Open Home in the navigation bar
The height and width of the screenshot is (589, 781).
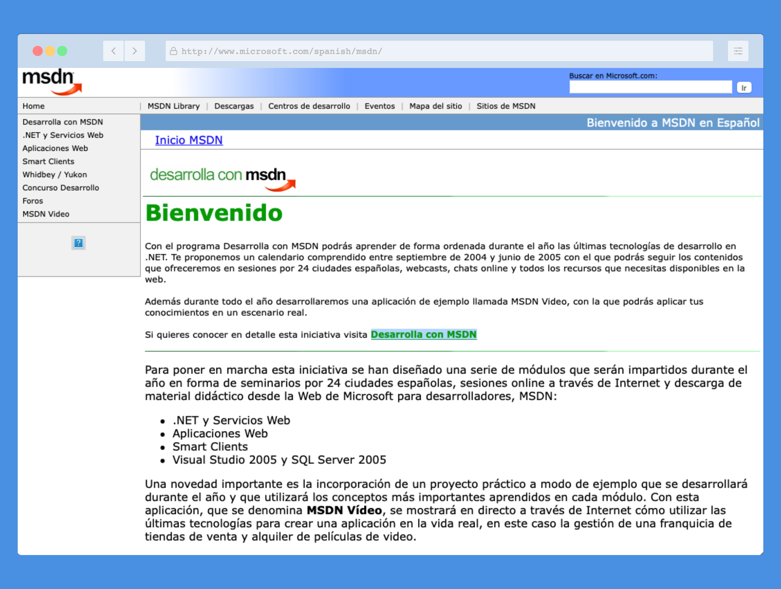[34, 106]
